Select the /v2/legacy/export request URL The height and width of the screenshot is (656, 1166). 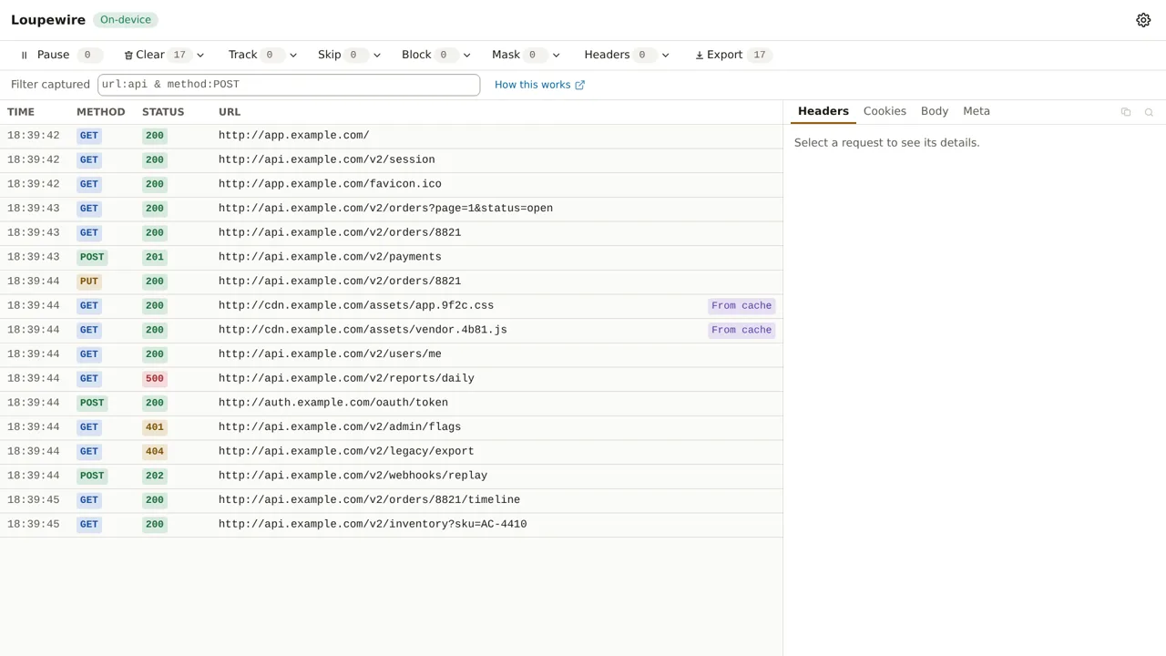tap(346, 451)
